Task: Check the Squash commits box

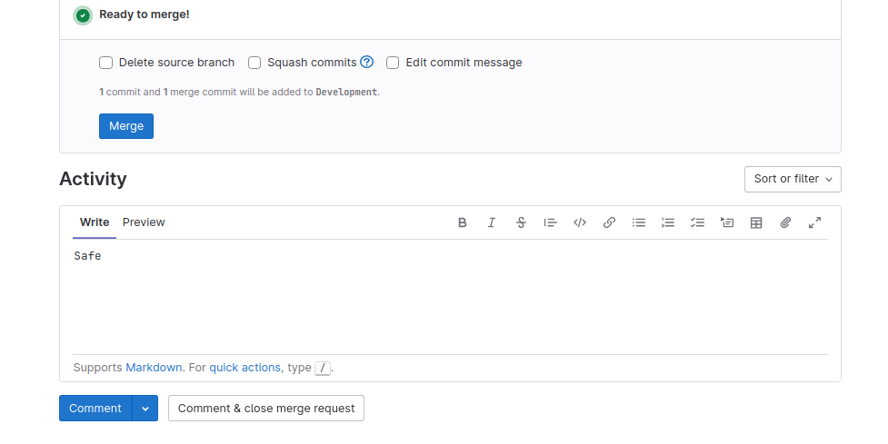Action: click(254, 63)
